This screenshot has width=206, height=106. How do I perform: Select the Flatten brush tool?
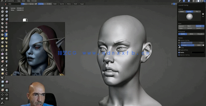click(x=2, y=27)
